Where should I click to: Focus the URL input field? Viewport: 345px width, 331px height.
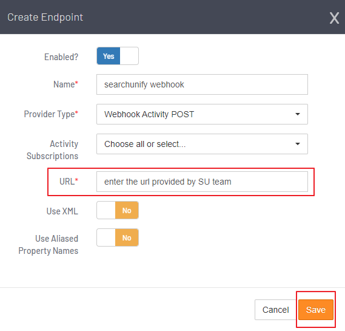coord(202,182)
